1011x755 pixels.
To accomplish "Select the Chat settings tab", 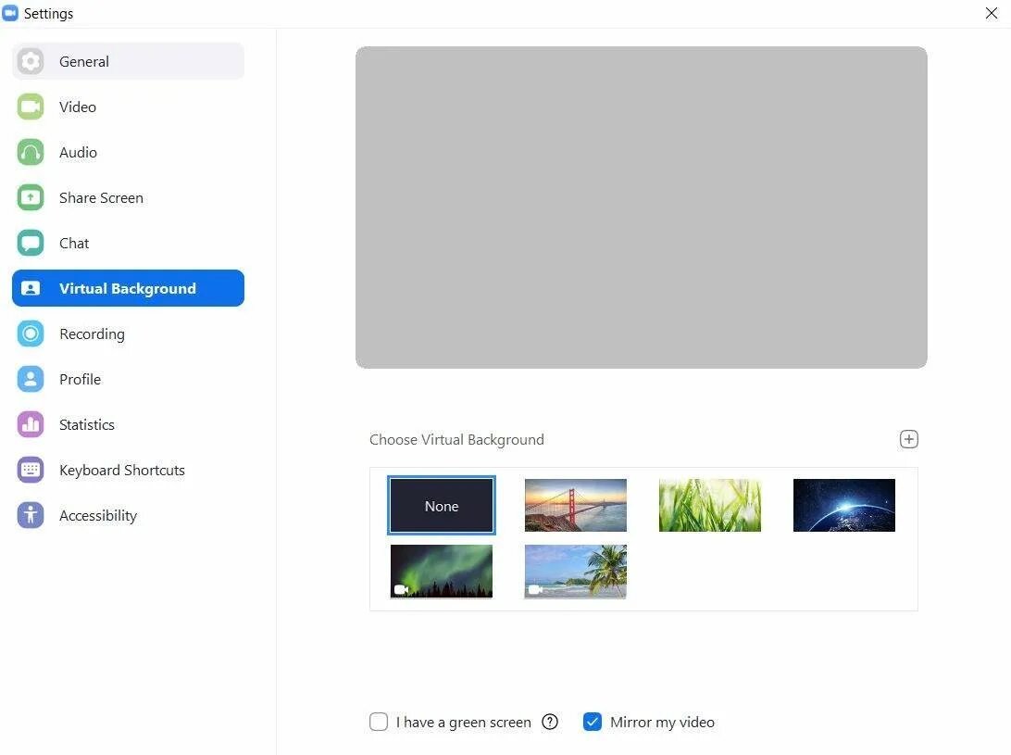I will [x=129, y=243].
